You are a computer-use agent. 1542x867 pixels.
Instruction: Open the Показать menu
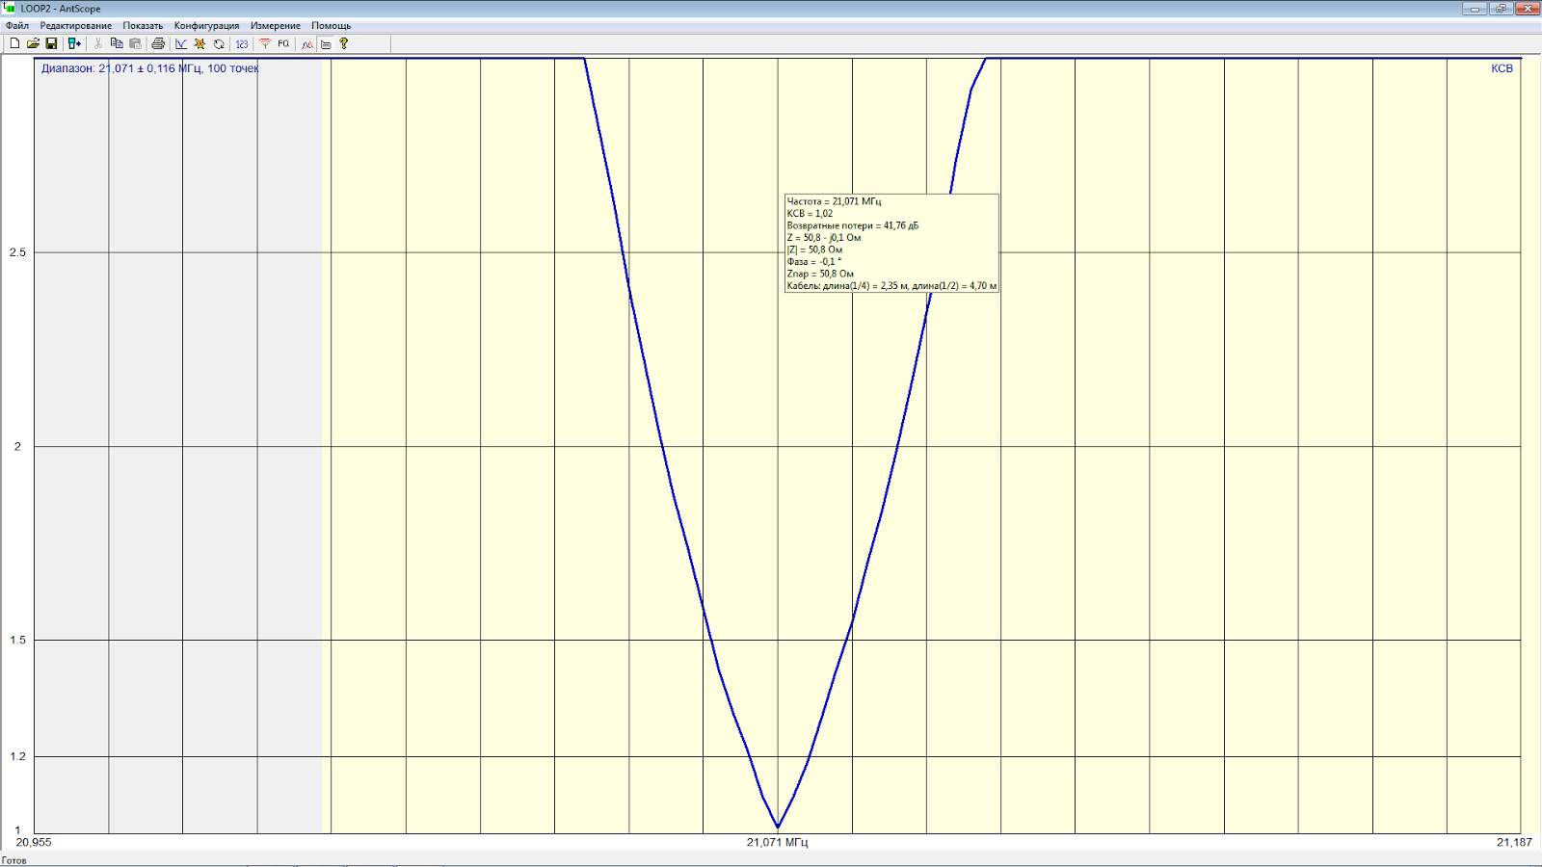point(143,26)
